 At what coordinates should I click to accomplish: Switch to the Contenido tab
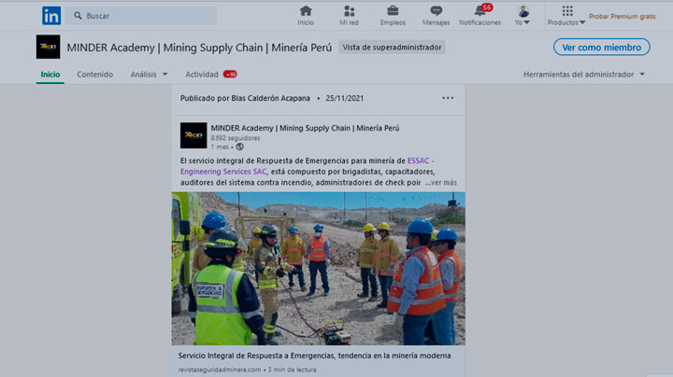tap(95, 74)
